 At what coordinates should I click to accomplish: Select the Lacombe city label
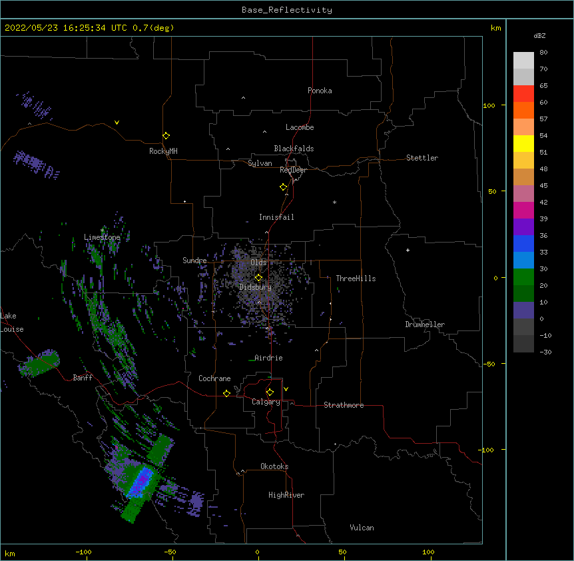(x=300, y=127)
